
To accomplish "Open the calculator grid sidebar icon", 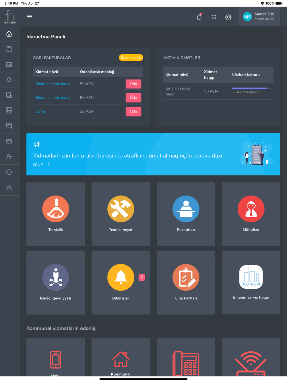I will point(9,111).
